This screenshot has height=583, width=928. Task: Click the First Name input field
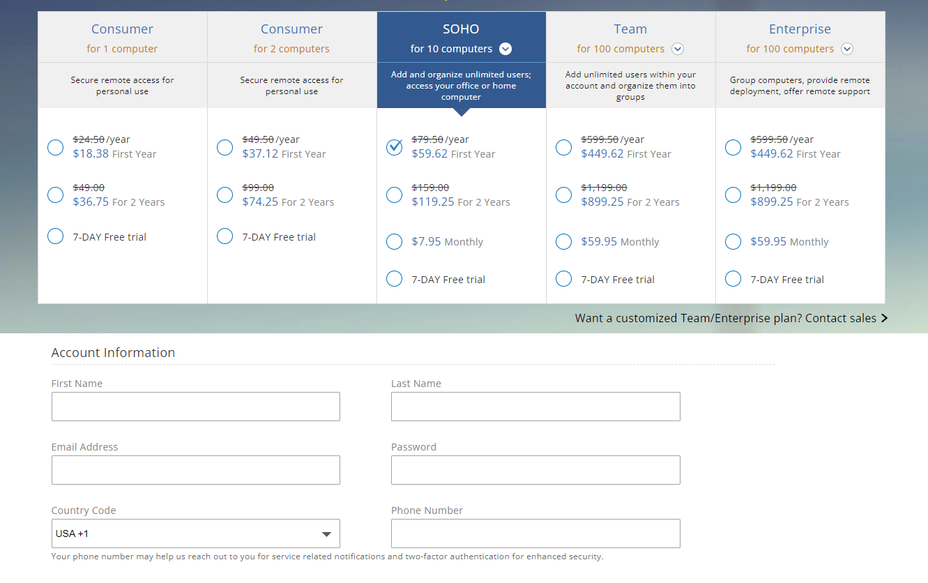[x=195, y=407]
